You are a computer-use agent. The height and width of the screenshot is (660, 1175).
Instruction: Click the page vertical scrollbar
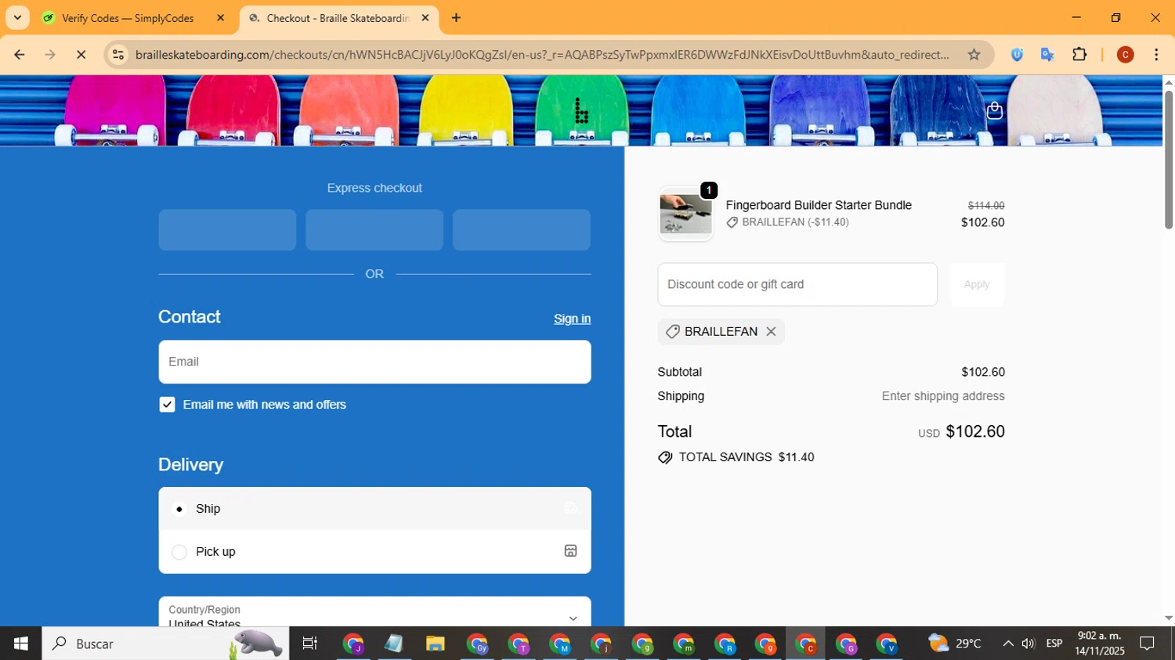point(1168,159)
